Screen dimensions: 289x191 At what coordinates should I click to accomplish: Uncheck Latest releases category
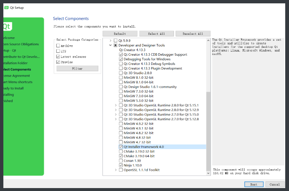(58, 57)
